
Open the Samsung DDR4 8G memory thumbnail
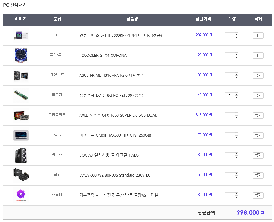(x=21, y=95)
